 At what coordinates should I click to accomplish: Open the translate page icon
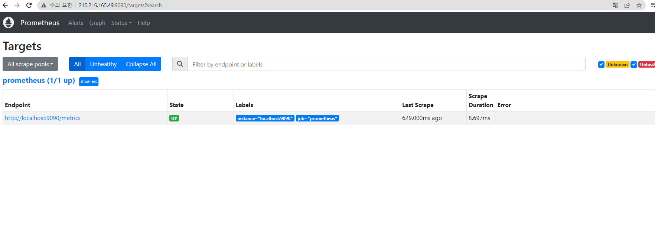[x=615, y=5]
